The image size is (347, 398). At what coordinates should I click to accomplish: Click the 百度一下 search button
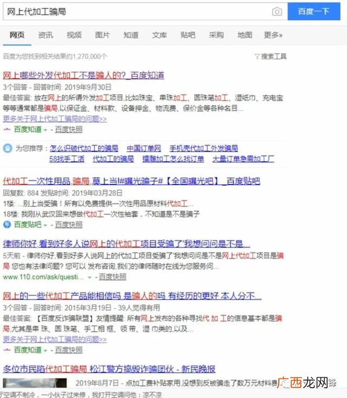click(314, 11)
